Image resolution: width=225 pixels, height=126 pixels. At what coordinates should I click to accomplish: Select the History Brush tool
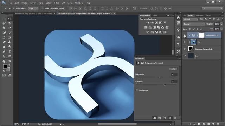(x=10, y=37)
